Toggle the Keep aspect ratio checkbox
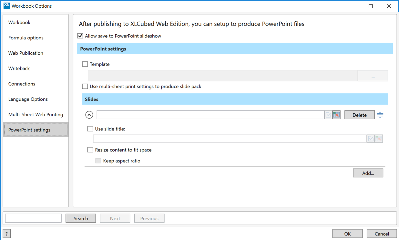The image size is (399, 240). 98,161
